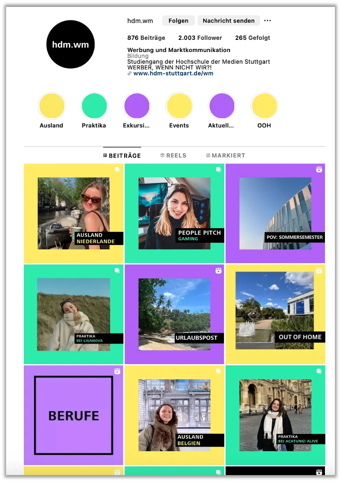Viewport: 341px width, 482px height.
Task: Switch to the Markiert tab
Action: pyautogui.click(x=226, y=156)
